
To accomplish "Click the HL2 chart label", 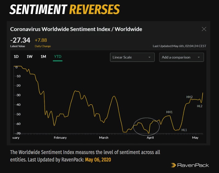I will (x=200, y=106).
